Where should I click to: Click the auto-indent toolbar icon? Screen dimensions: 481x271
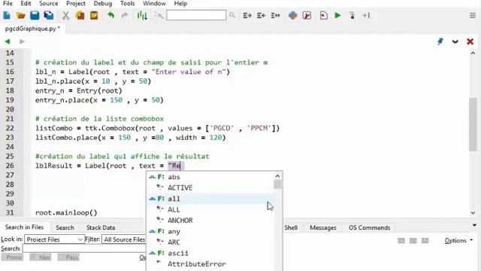tap(275, 15)
